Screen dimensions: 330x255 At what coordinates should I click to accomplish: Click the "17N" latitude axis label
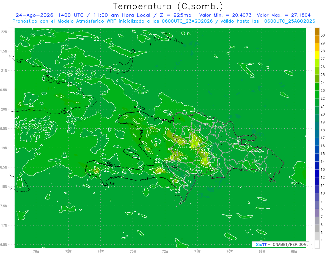click(5, 225)
